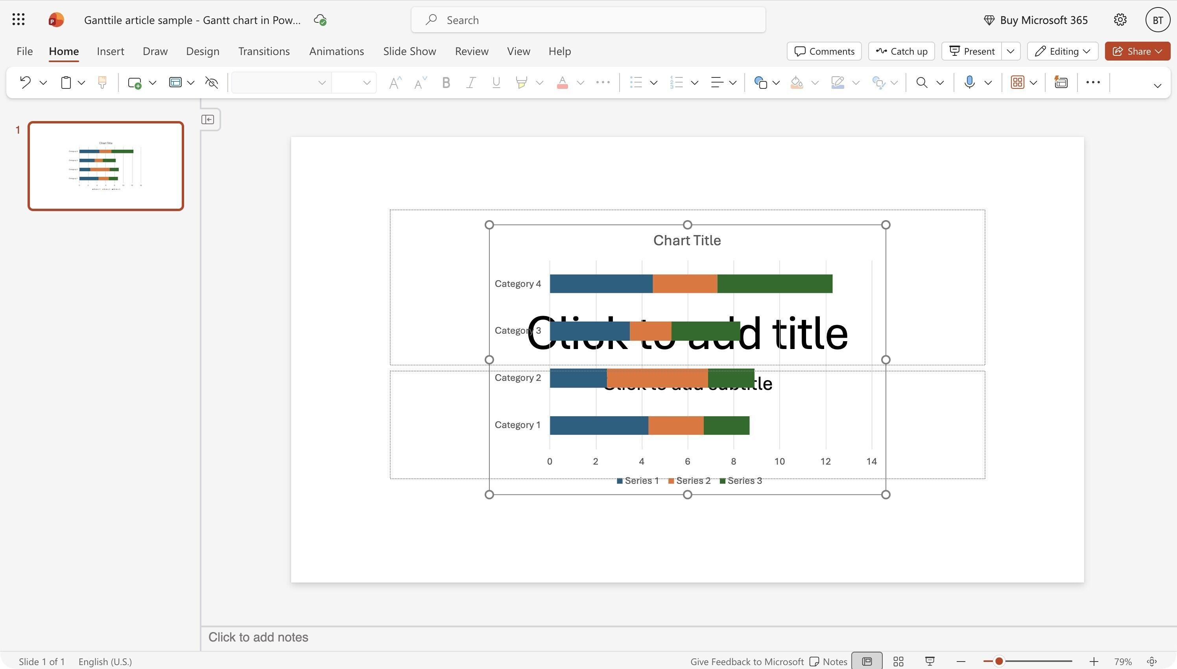Expand the Paste dropdown arrow
The height and width of the screenshot is (669, 1177).
[x=81, y=83]
